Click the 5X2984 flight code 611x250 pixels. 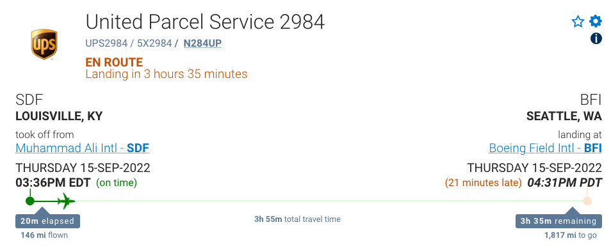(x=154, y=43)
